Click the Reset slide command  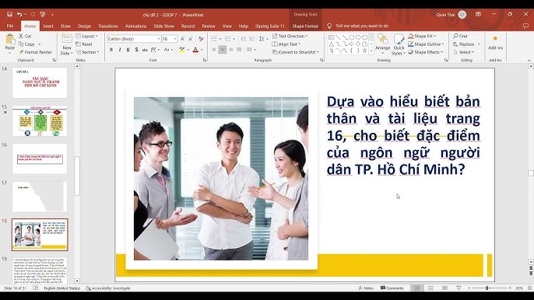tap(84, 44)
